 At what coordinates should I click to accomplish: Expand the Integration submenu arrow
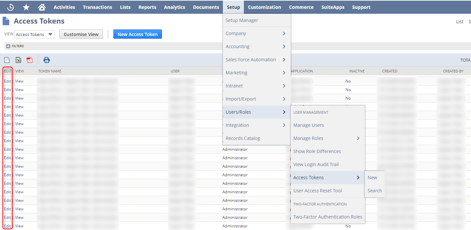tap(284, 125)
